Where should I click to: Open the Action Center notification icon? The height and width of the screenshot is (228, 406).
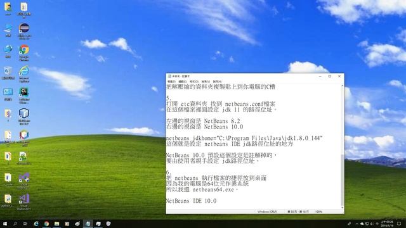click(399, 224)
